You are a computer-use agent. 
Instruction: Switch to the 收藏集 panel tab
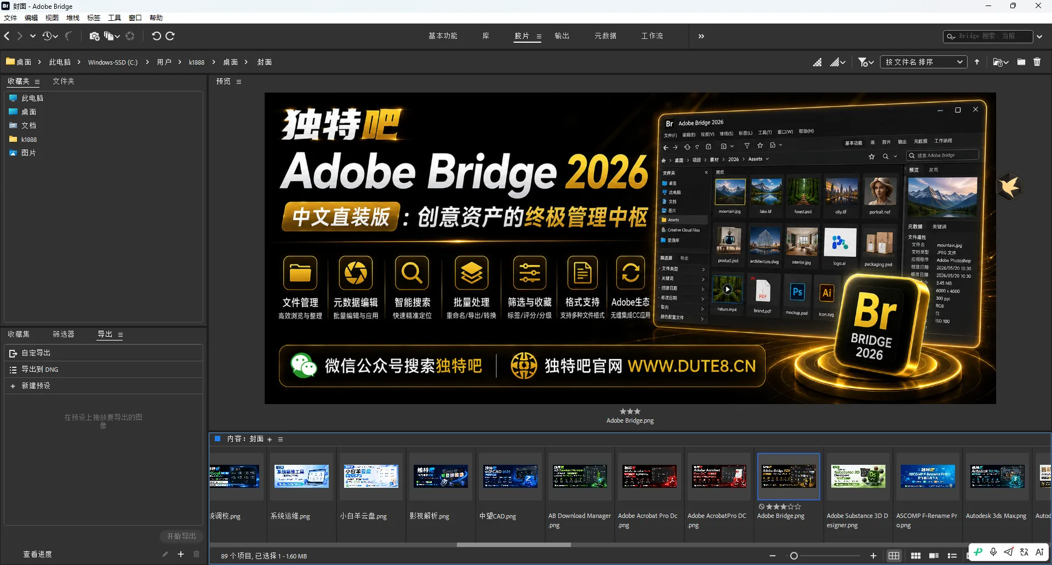point(19,334)
